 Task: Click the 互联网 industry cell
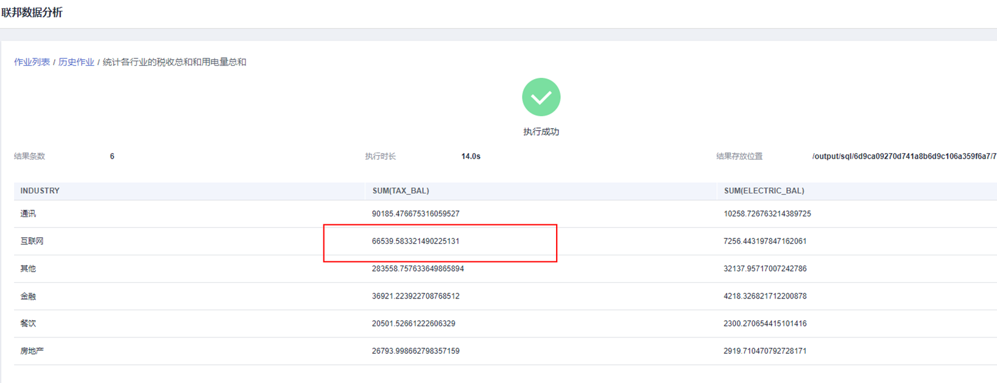32,241
